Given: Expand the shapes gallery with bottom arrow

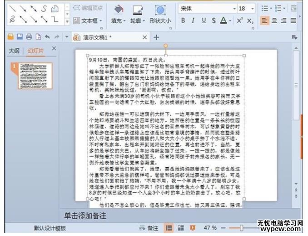Looking at the screenshot, I should [67, 21].
